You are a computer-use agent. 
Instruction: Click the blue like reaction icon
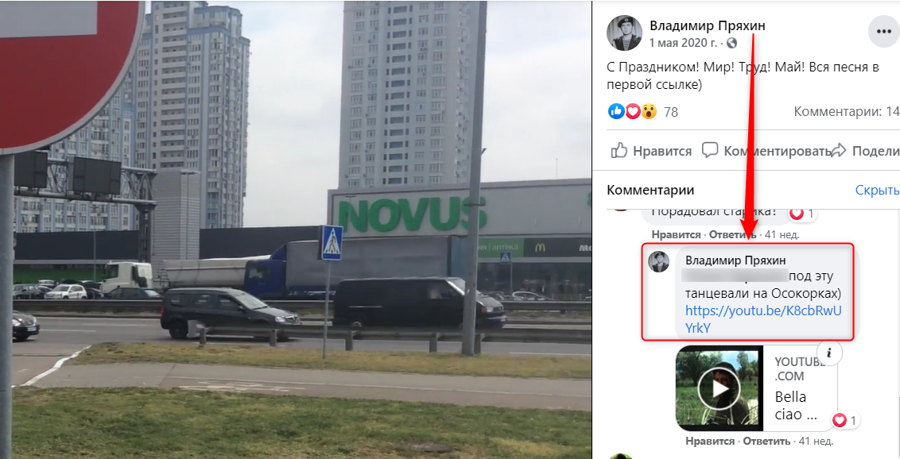point(616,111)
